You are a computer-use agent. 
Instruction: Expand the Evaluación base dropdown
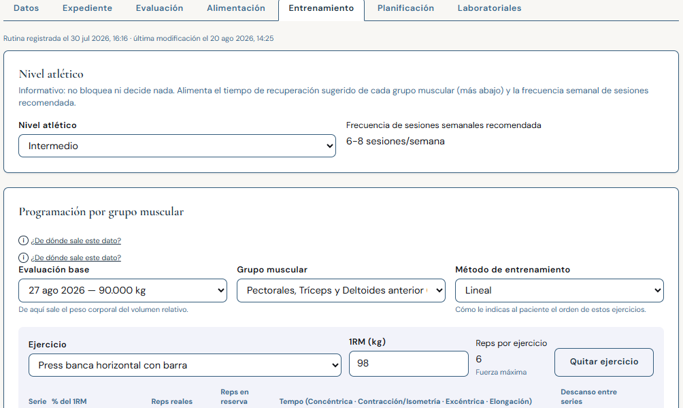point(122,291)
